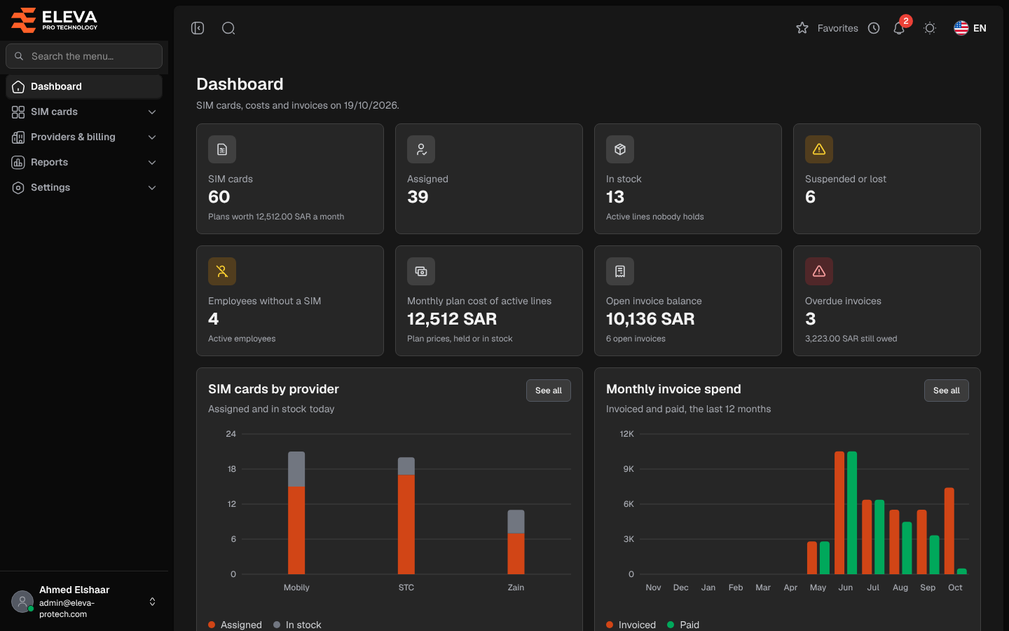The height and width of the screenshot is (631, 1009).
Task: Open SIM cards menu item
Action: point(84,112)
